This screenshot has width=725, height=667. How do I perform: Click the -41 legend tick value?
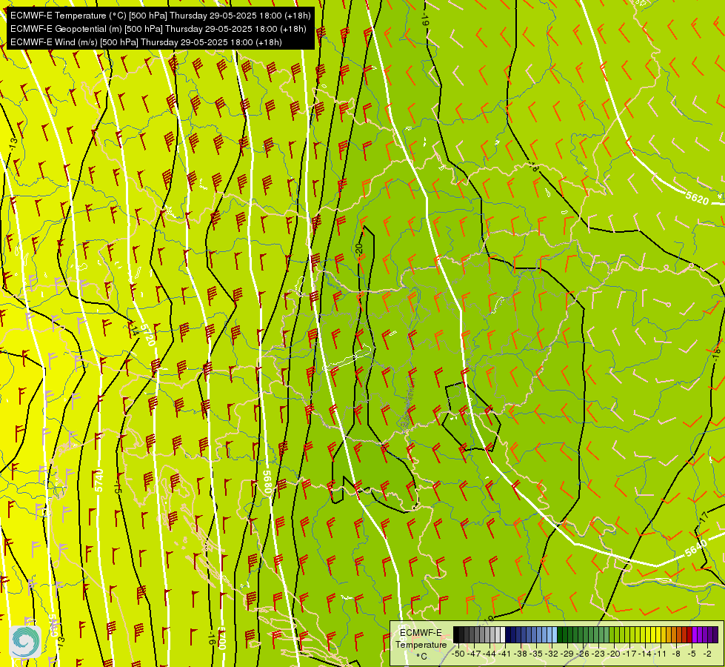[505, 654]
